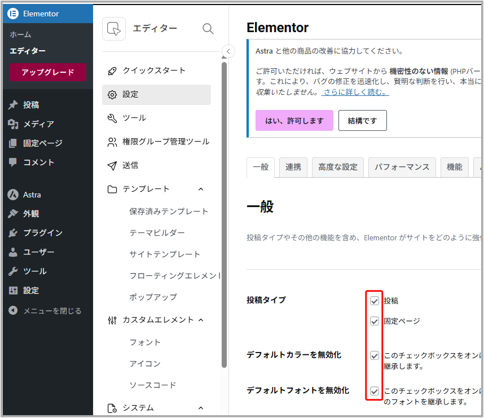Toggle the 固定ページ checkbox
Image resolution: width=484 pixels, height=418 pixels.
375,321
